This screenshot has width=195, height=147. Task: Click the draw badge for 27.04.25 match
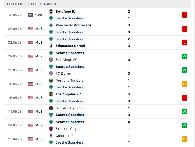click(185, 139)
